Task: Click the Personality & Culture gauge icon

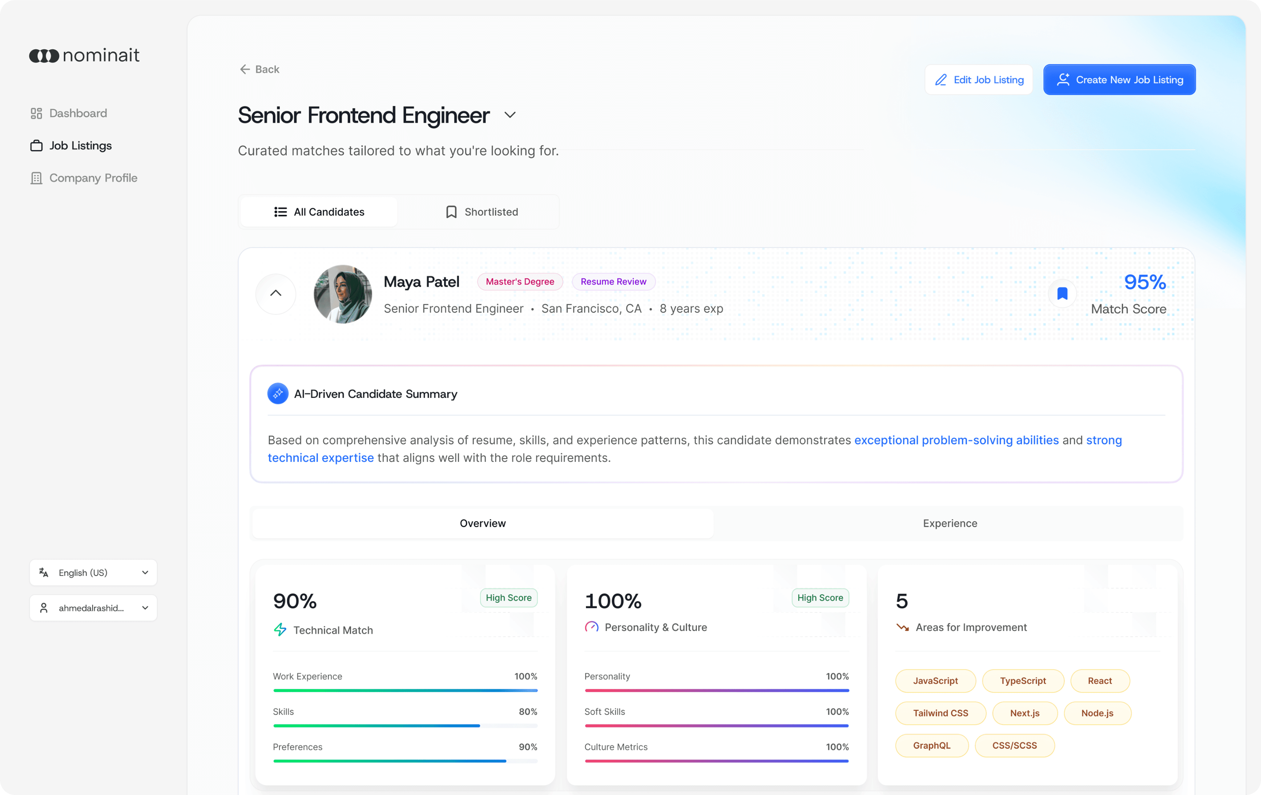Action: click(x=592, y=627)
